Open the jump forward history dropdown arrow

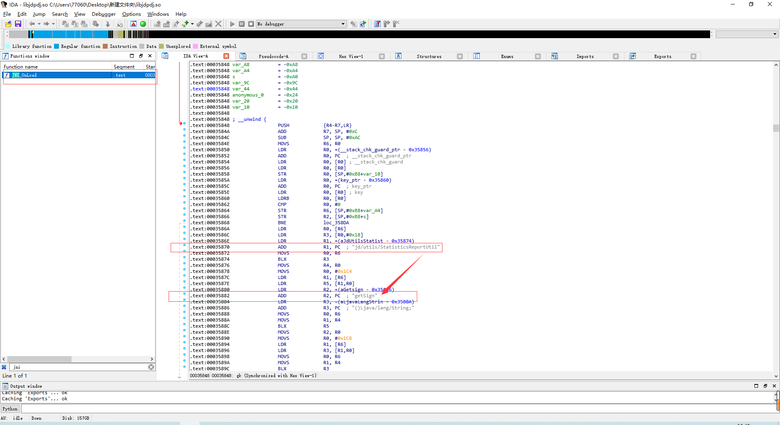53,24
